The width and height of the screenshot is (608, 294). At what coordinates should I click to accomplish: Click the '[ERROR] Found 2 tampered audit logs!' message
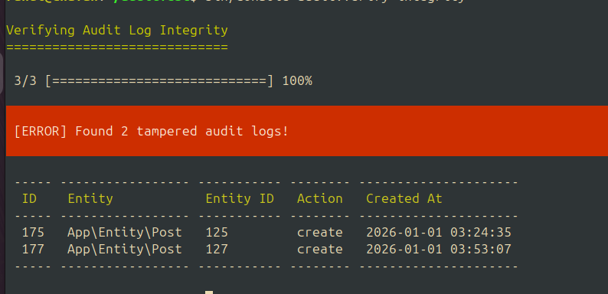152,131
